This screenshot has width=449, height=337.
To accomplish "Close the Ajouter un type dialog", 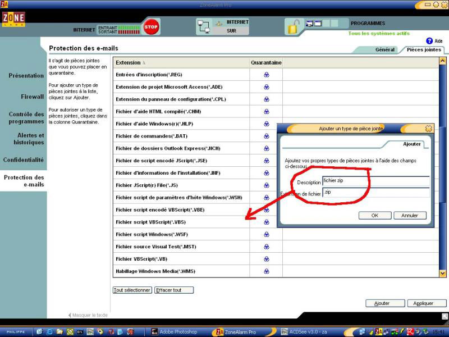I will tap(429, 129).
